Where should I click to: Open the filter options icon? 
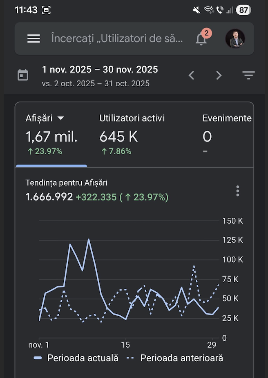pyautogui.click(x=248, y=75)
